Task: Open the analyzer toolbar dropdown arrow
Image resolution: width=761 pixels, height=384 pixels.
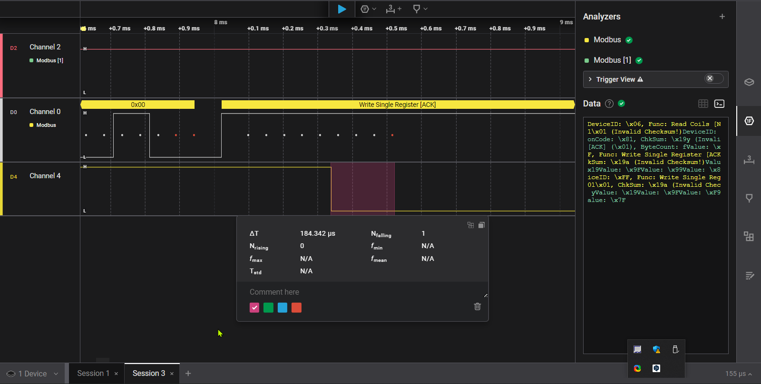Action: click(x=374, y=9)
